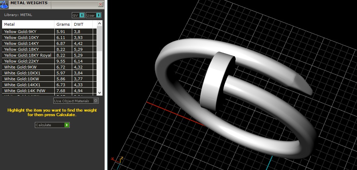Select the White Gold:14K PdW row
The width and height of the screenshot is (357, 170).
50,90
